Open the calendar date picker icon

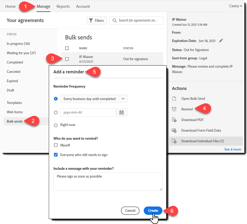[122, 112]
